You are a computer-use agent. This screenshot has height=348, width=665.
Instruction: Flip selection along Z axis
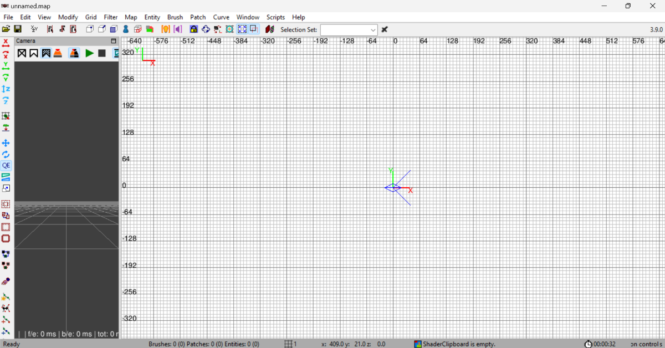coord(6,89)
